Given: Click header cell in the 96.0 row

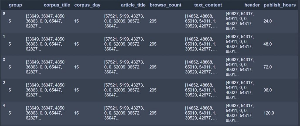Looking at the screenshot, I should point(240,90).
